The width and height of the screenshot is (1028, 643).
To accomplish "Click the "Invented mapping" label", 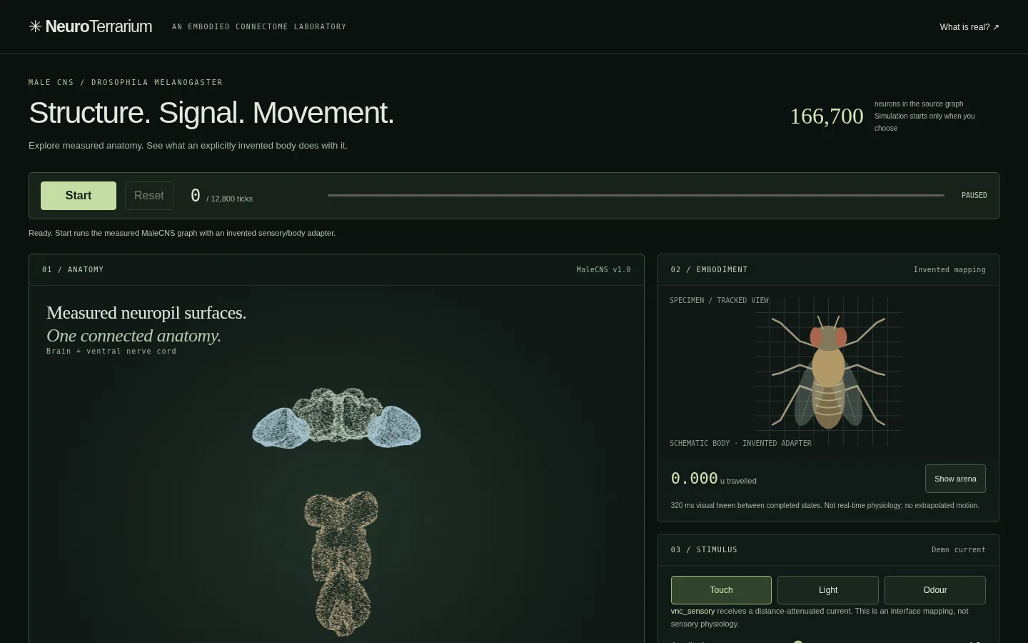I will click(x=949, y=270).
